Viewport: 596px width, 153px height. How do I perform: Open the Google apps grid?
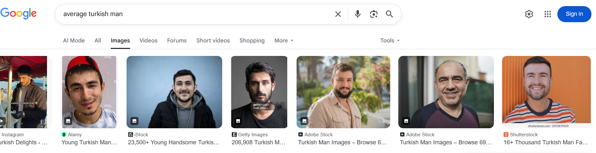tap(547, 14)
